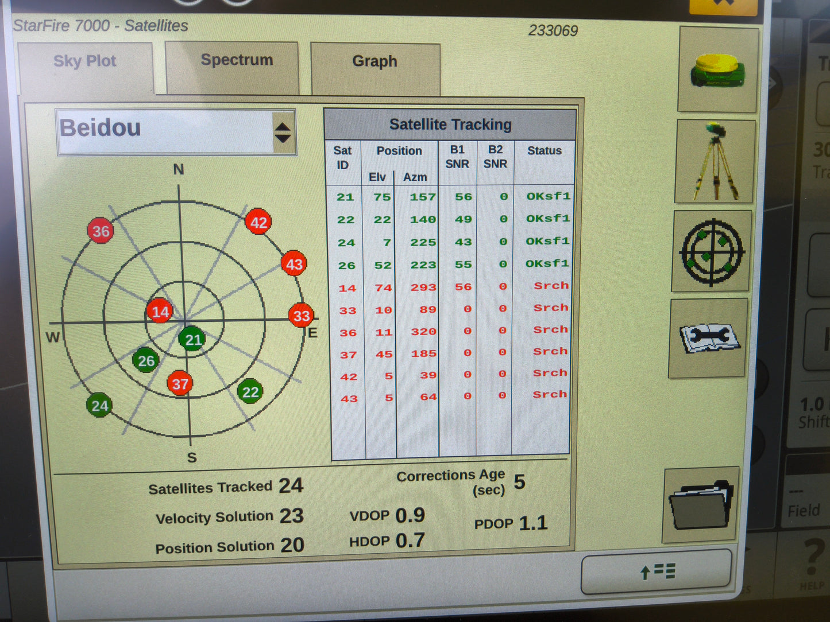The width and height of the screenshot is (830, 622).
Task: Open the folder icon button
Action: [701, 505]
